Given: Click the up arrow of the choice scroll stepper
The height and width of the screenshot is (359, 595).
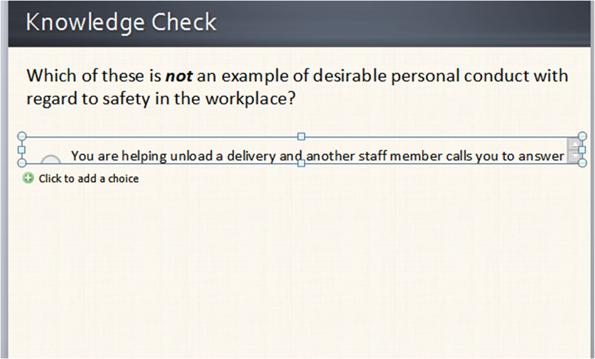Looking at the screenshot, I should coord(576,144).
